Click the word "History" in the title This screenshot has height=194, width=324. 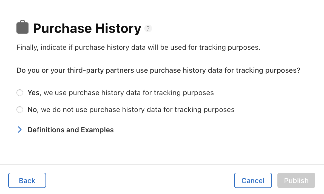pos(118,28)
